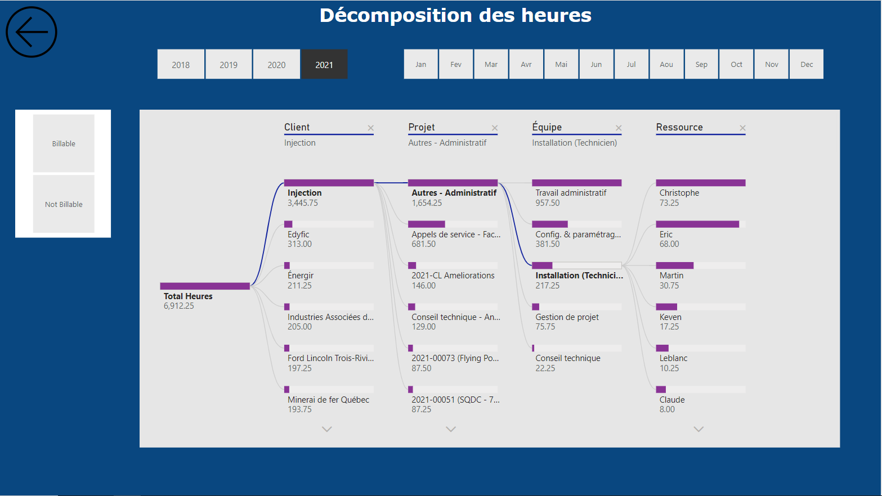The width and height of the screenshot is (882, 496).
Task: Select the Travail administratif team node
Action: tap(576, 183)
